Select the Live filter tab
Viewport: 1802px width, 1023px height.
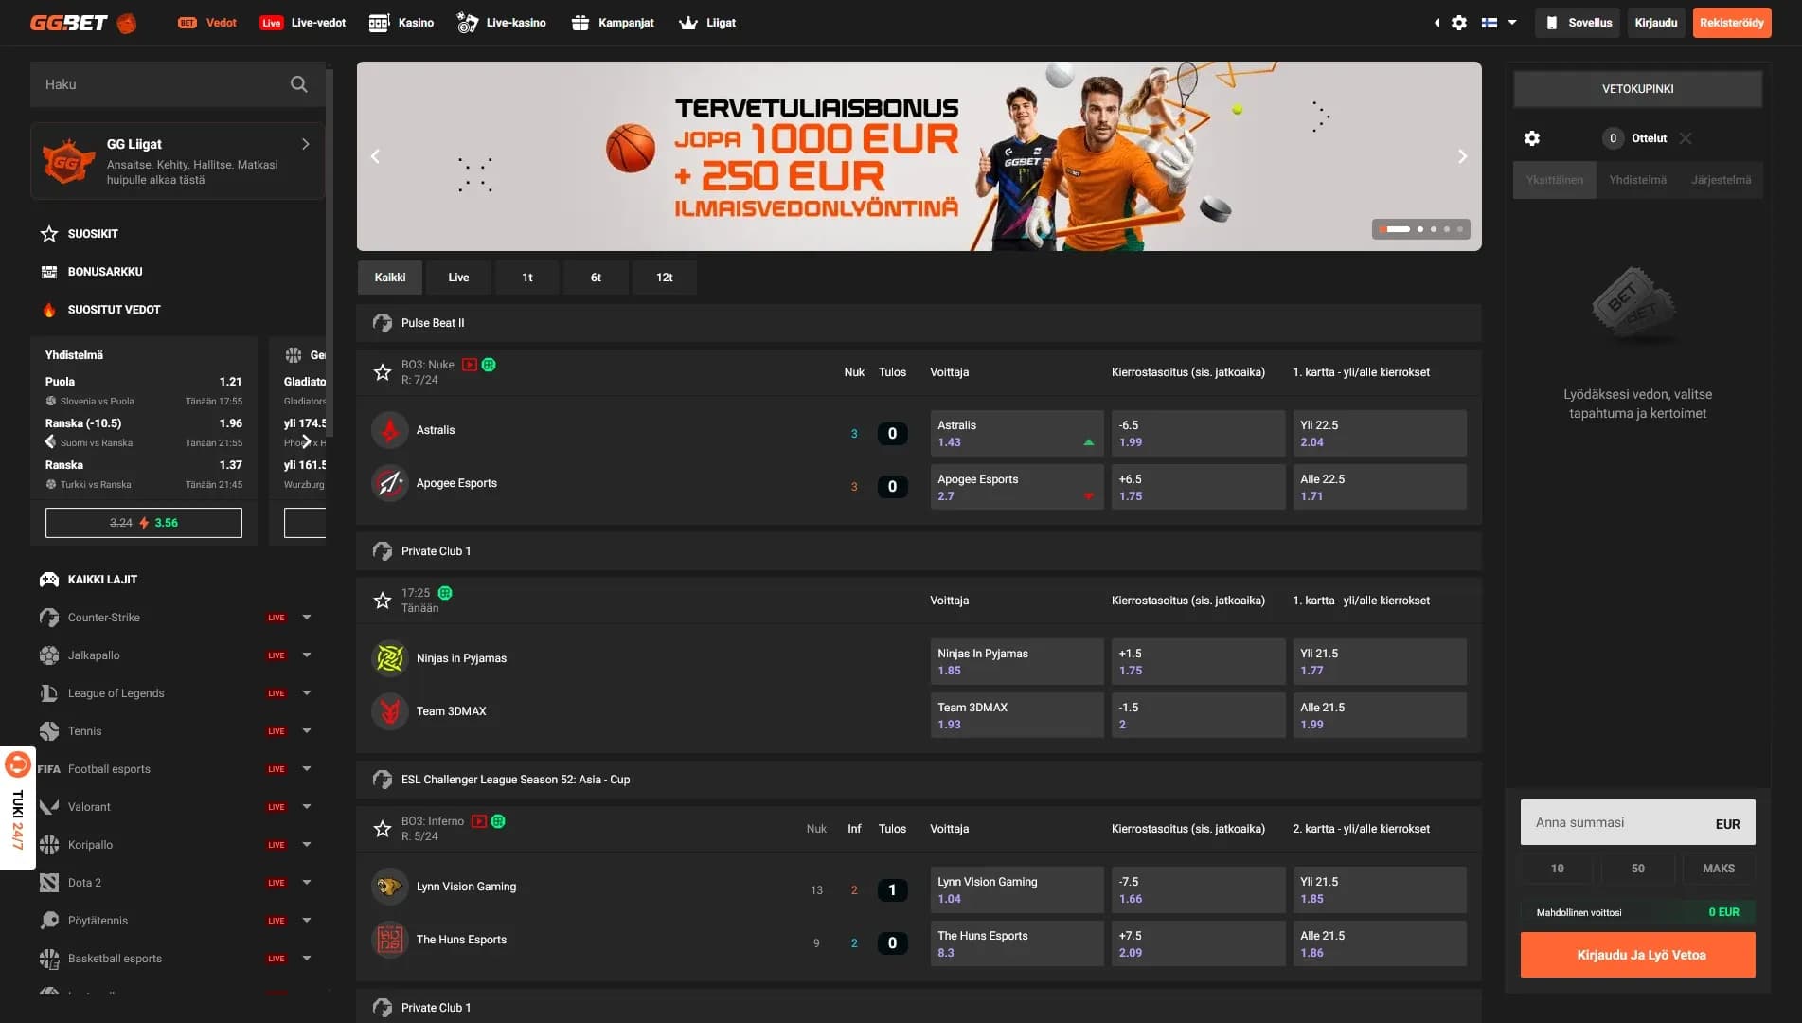click(458, 278)
